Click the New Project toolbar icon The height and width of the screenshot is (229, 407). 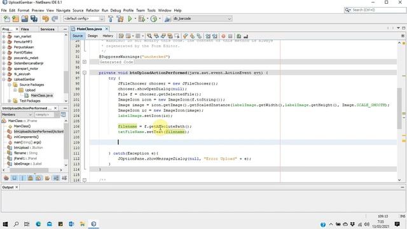tap(15, 18)
